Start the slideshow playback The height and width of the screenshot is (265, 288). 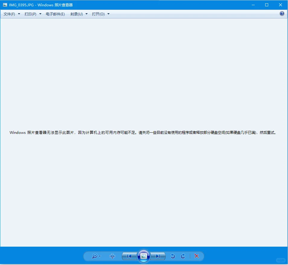coord(144,256)
